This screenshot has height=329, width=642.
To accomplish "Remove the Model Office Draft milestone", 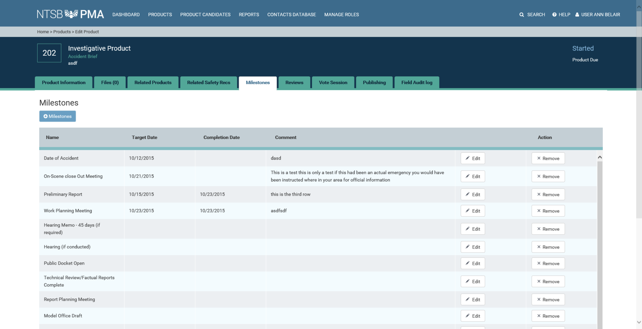I will pos(548,316).
